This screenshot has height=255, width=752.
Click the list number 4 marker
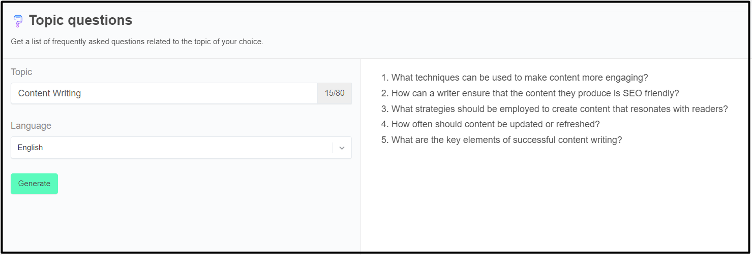[384, 124]
